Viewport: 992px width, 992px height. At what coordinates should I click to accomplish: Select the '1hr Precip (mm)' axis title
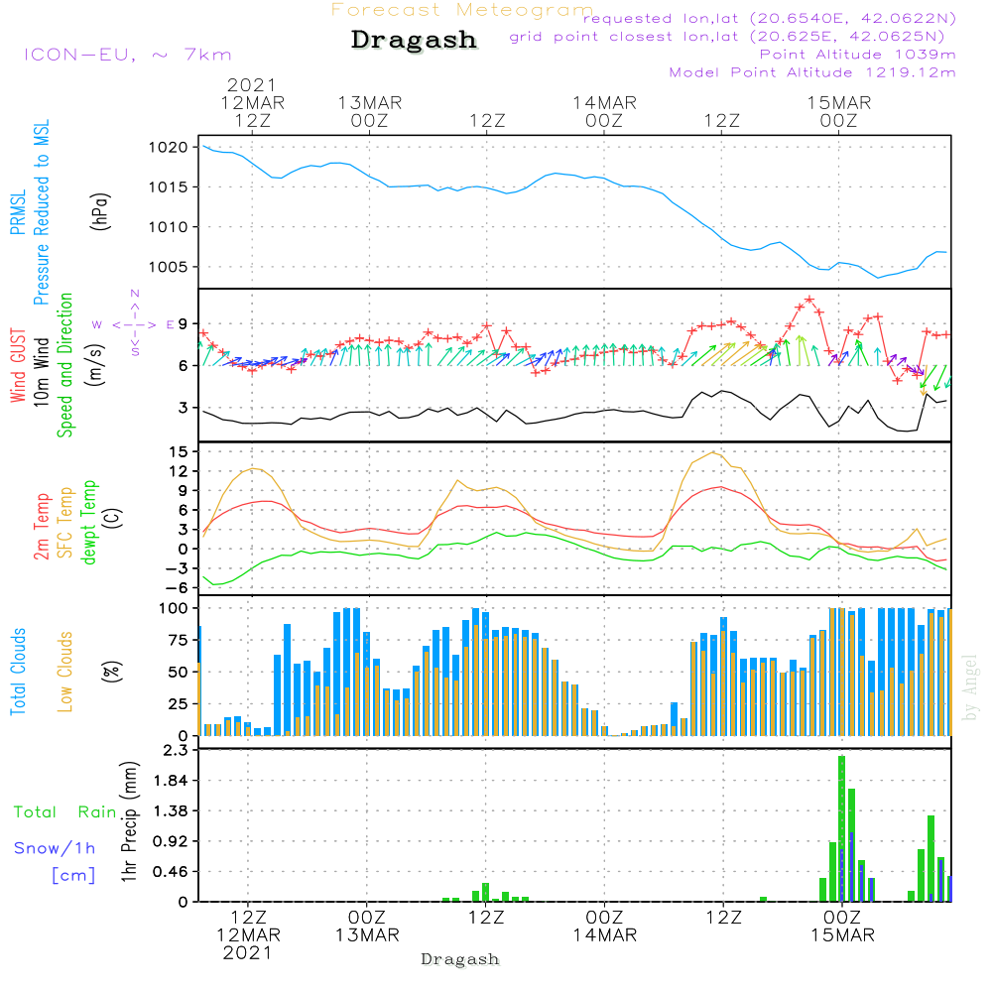tap(129, 821)
